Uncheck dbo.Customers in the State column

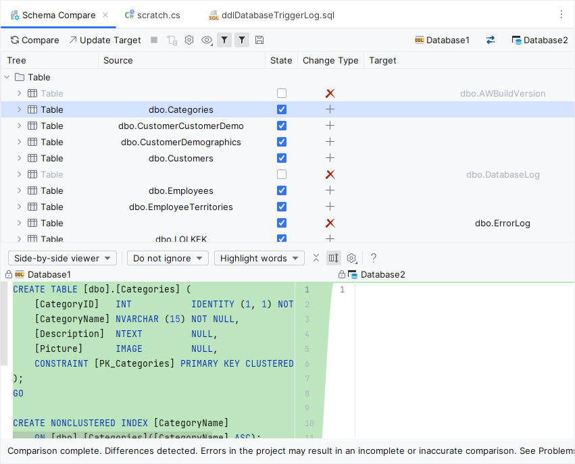click(x=282, y=158)
